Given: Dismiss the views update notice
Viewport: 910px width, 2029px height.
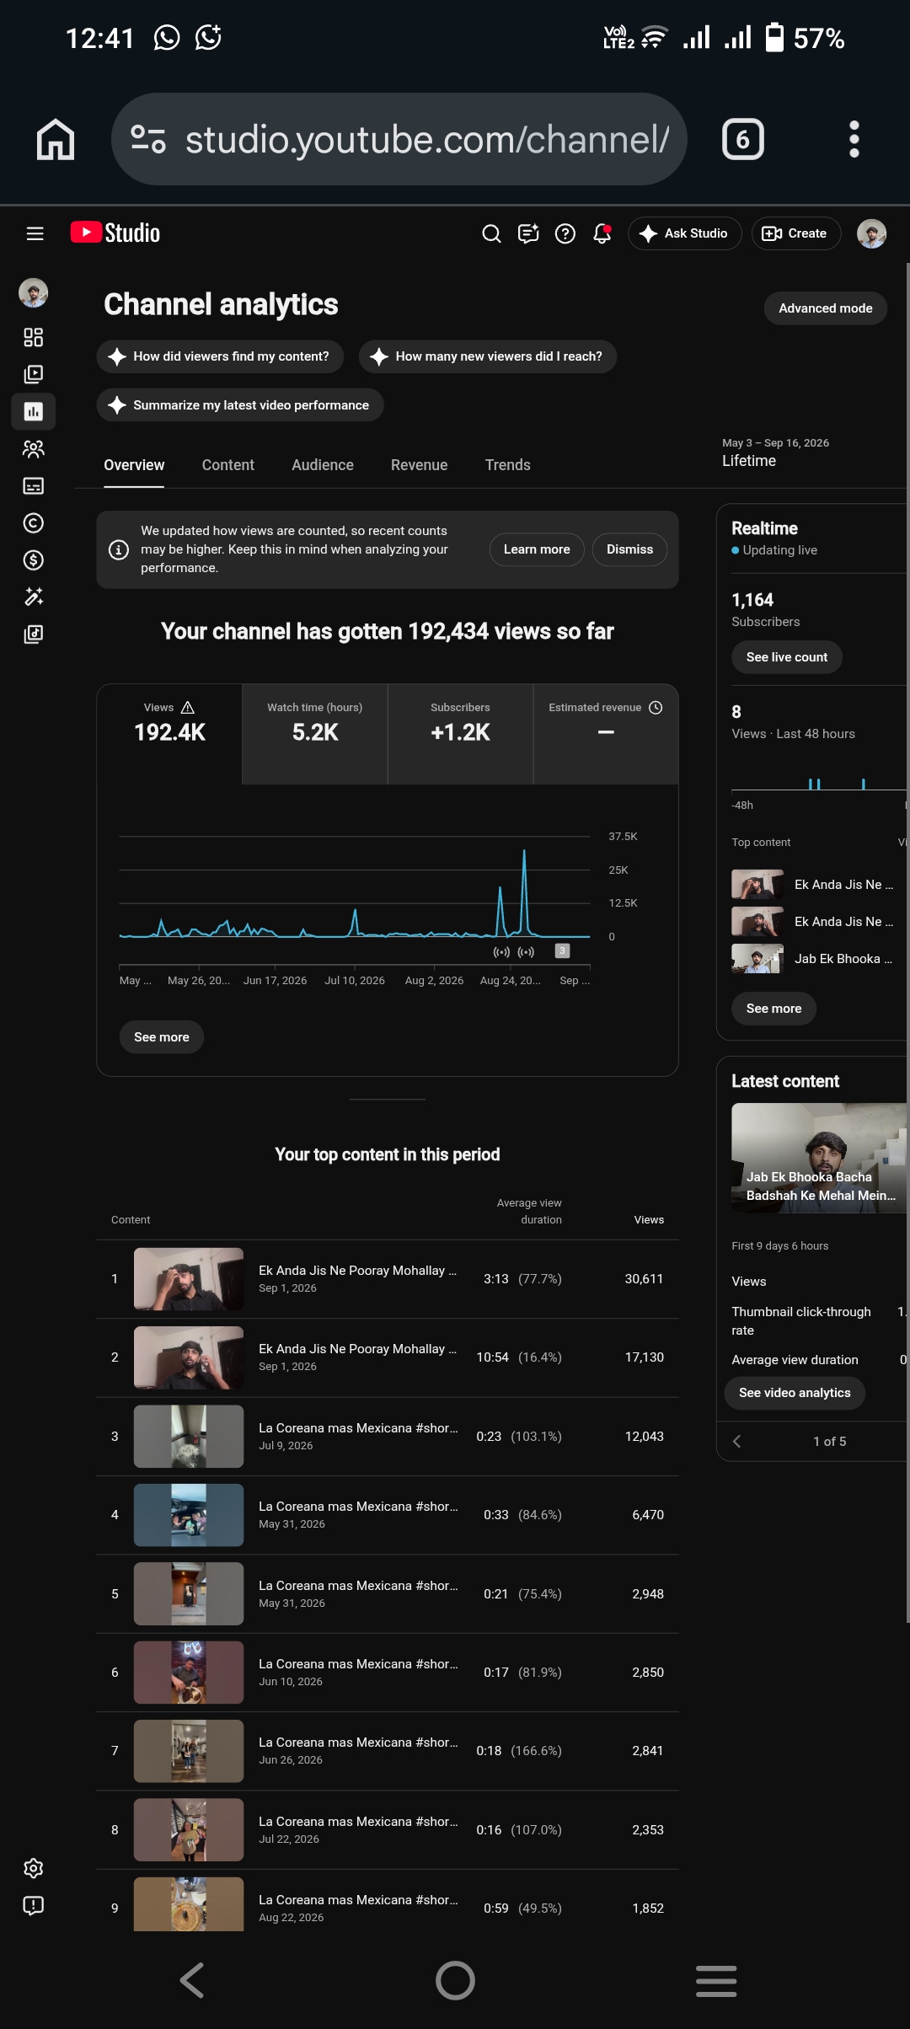Looking at the screenshot, I should (x=629, y=549).
